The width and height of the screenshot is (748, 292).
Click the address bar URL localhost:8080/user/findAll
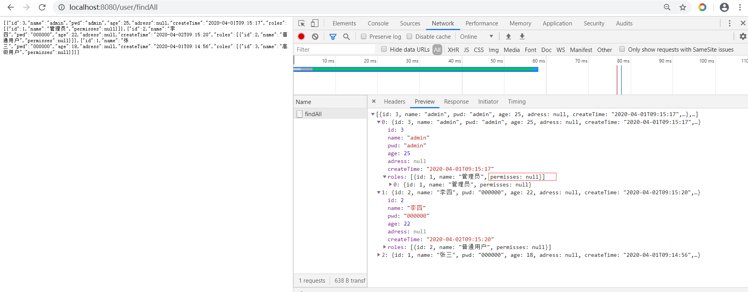113,7
